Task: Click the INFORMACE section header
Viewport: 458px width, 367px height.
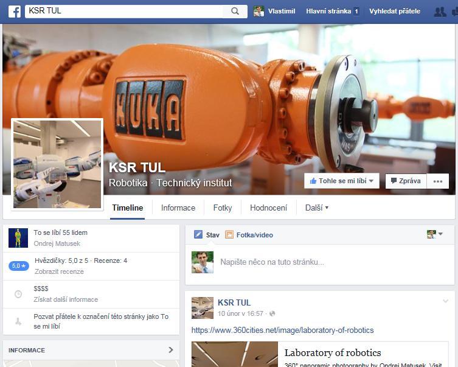Action: (27, 350)
